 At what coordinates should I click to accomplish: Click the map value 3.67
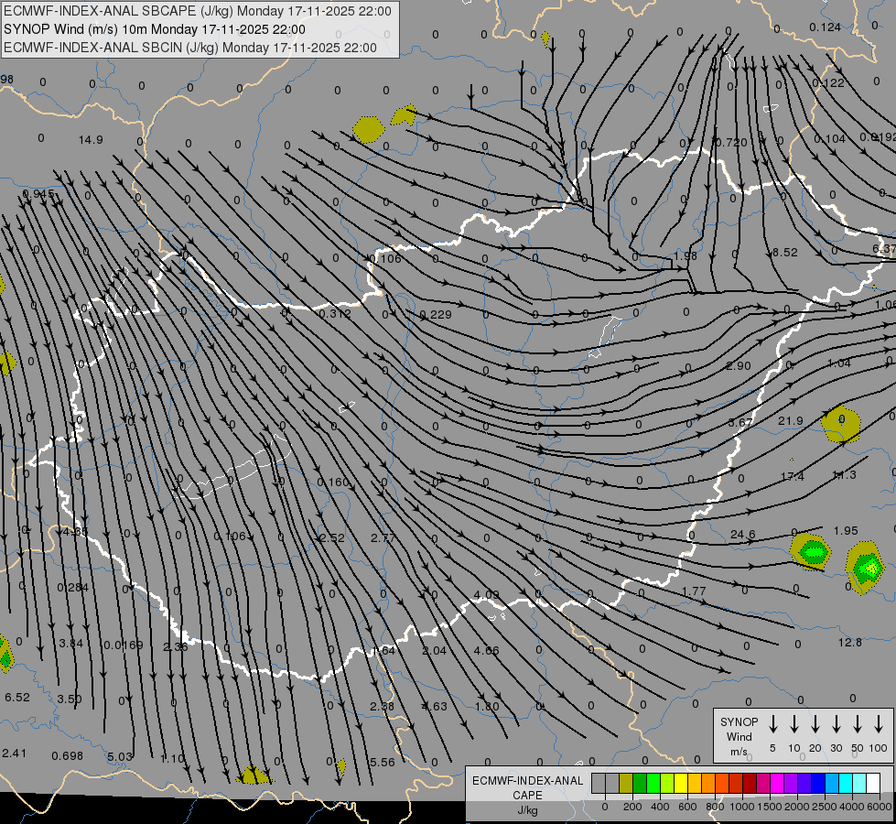coord(740,423)
